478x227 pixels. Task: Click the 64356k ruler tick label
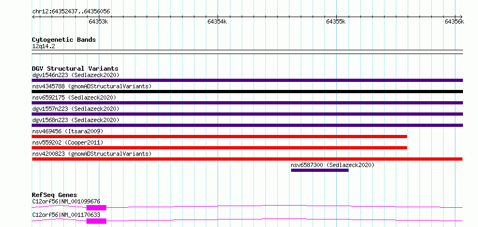pyautogui.click(x=454, y=21)
